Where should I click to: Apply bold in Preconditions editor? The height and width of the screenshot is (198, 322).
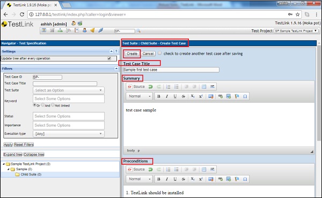[x=158, y=179]
